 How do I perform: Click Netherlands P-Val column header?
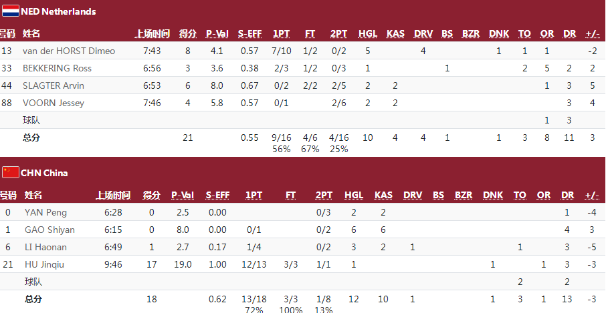[x=217, y=34]
